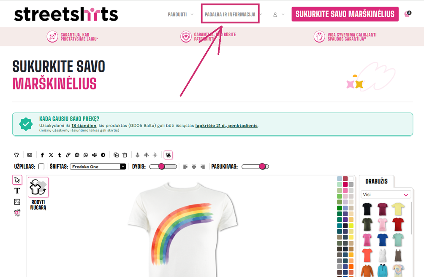This screenshot has height=277, width=424.
Task: Click the Dydis size slider handle
Action: pyautogui.click(x=161, y=166)
